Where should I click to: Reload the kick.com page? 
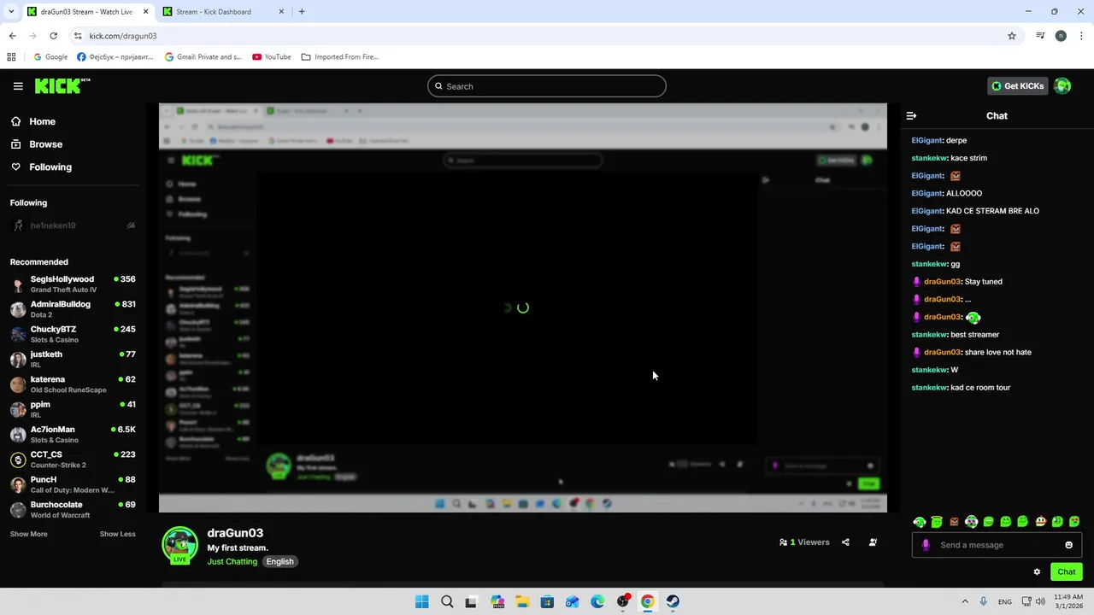[53, 36]
